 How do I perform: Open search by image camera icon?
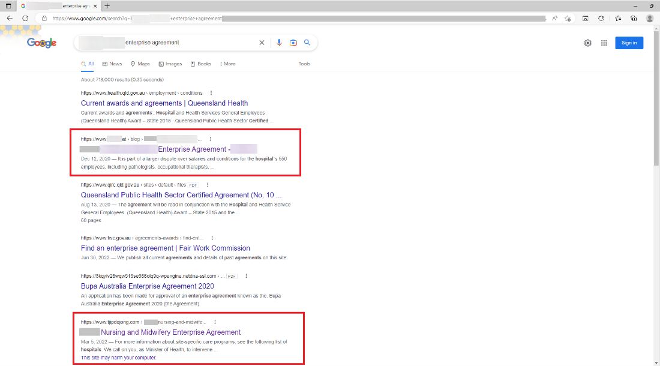pos(293,43)
